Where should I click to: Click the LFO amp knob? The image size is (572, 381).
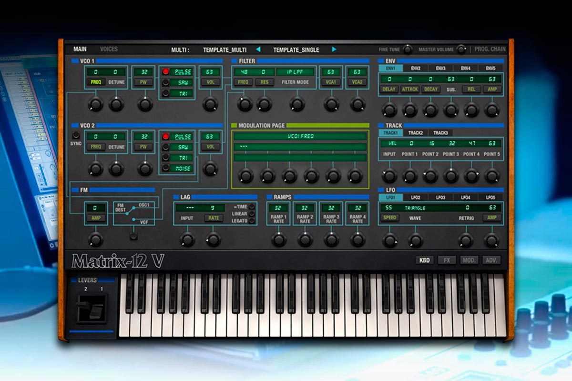[x=491, y=240]
